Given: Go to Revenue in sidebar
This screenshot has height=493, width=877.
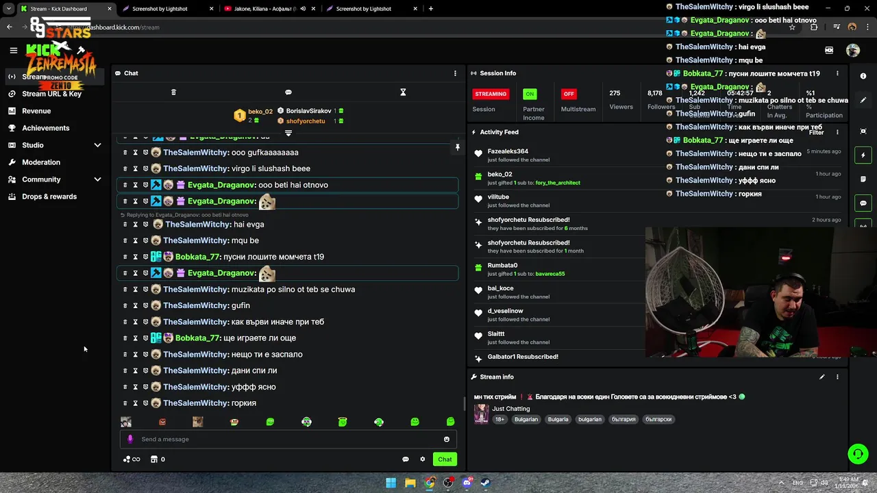Looking at the screenshot, I should pos(36,111).
